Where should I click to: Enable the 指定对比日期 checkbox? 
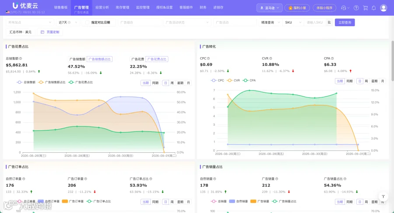[87, 23]
